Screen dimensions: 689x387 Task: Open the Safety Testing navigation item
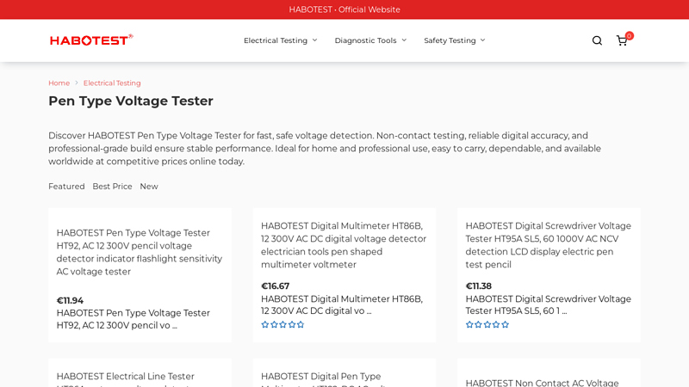pos(450,40)
